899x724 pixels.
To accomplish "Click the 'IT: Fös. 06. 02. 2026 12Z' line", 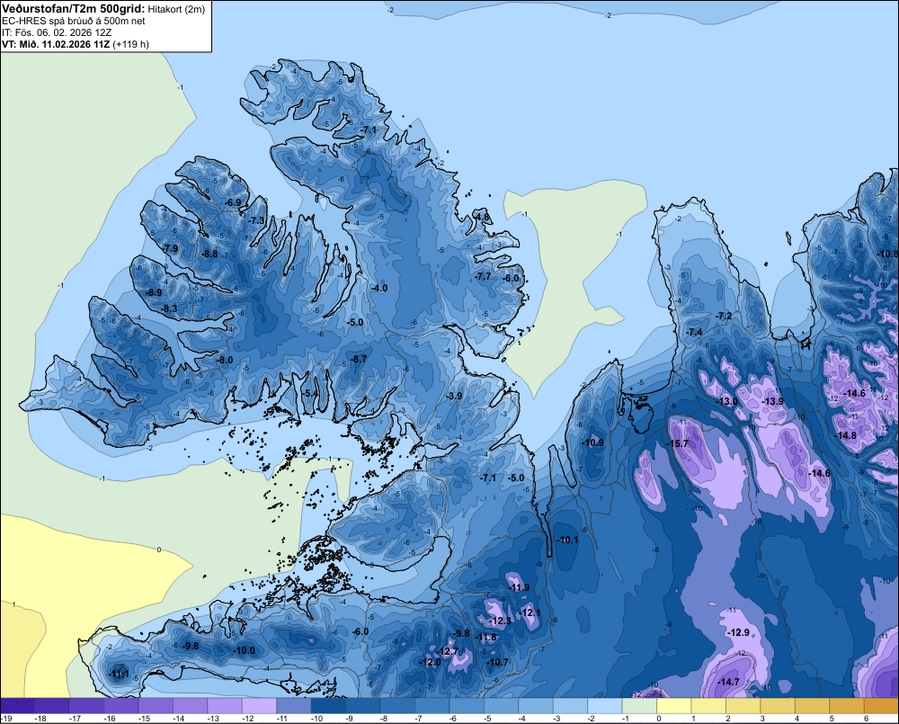I will 57,32.
